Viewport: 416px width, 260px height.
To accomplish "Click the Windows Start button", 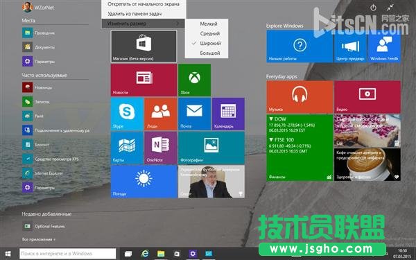I will click(8, 254).
